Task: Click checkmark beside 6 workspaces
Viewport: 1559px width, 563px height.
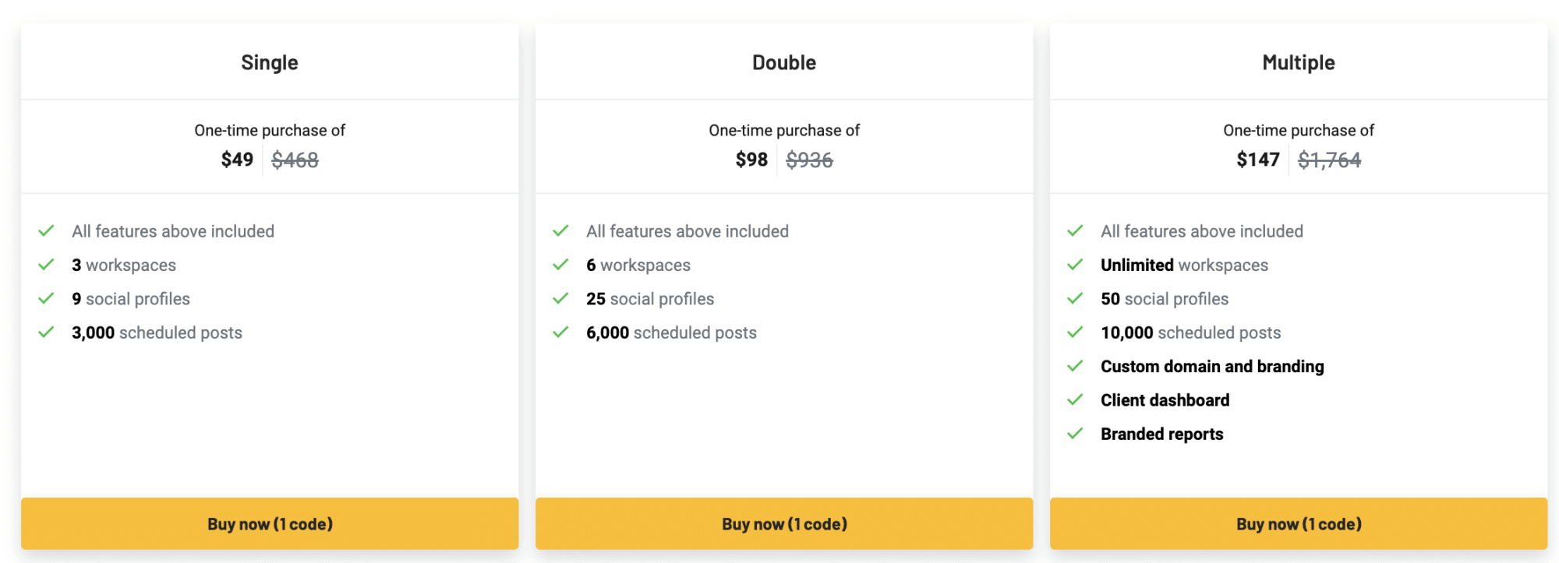Action: tap(560, 265)
